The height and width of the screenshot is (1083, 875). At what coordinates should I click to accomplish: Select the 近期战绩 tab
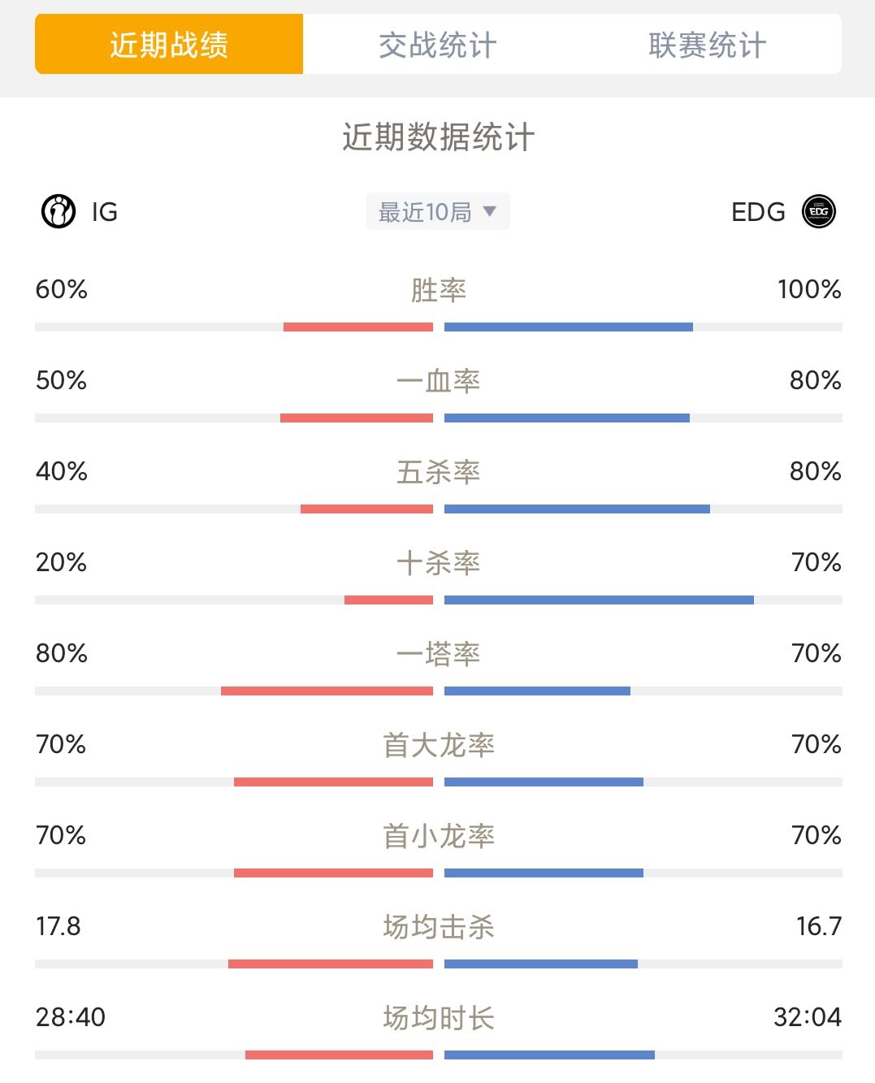pos(169,44)
